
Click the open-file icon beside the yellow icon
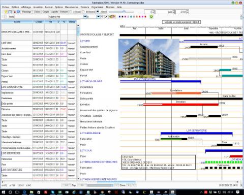(x=10, y=12)
